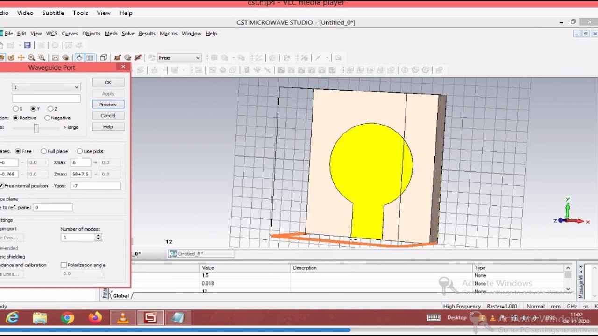The height and width of the screenshot is (336, 598).
Task: Click the parameter value 0.018 cell
Action: tap(245, 284)
